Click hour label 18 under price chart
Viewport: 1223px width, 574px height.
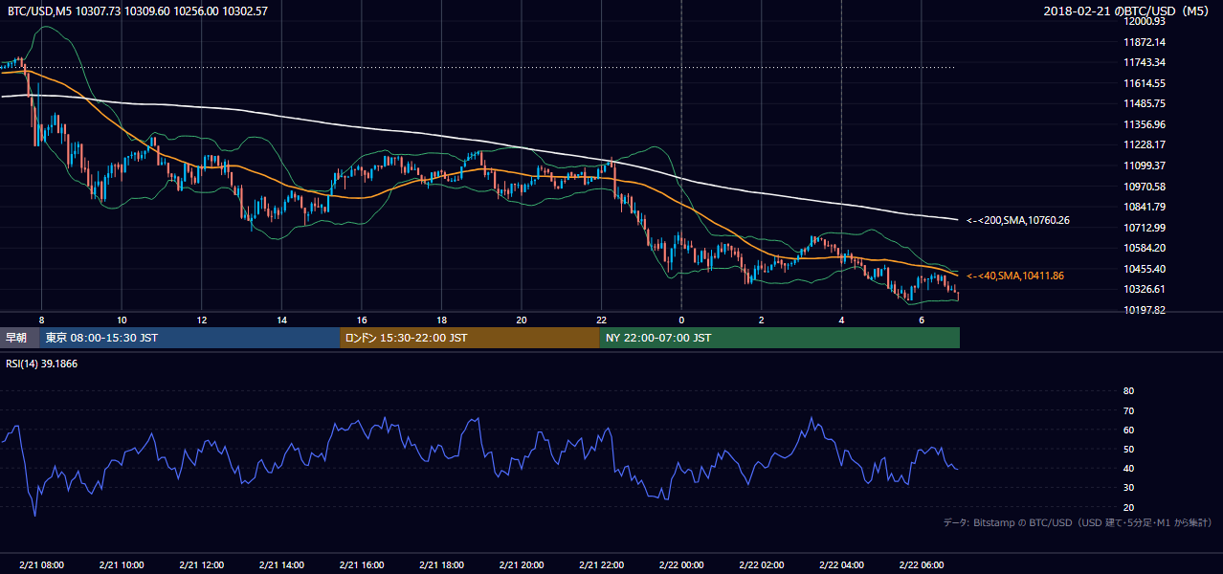coord(441,320)
